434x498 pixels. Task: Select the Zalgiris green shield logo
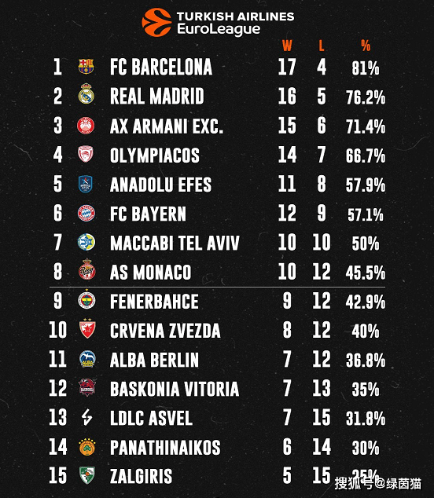point(87,475)
